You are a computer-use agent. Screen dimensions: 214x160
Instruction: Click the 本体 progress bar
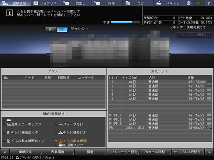point(125,22)
